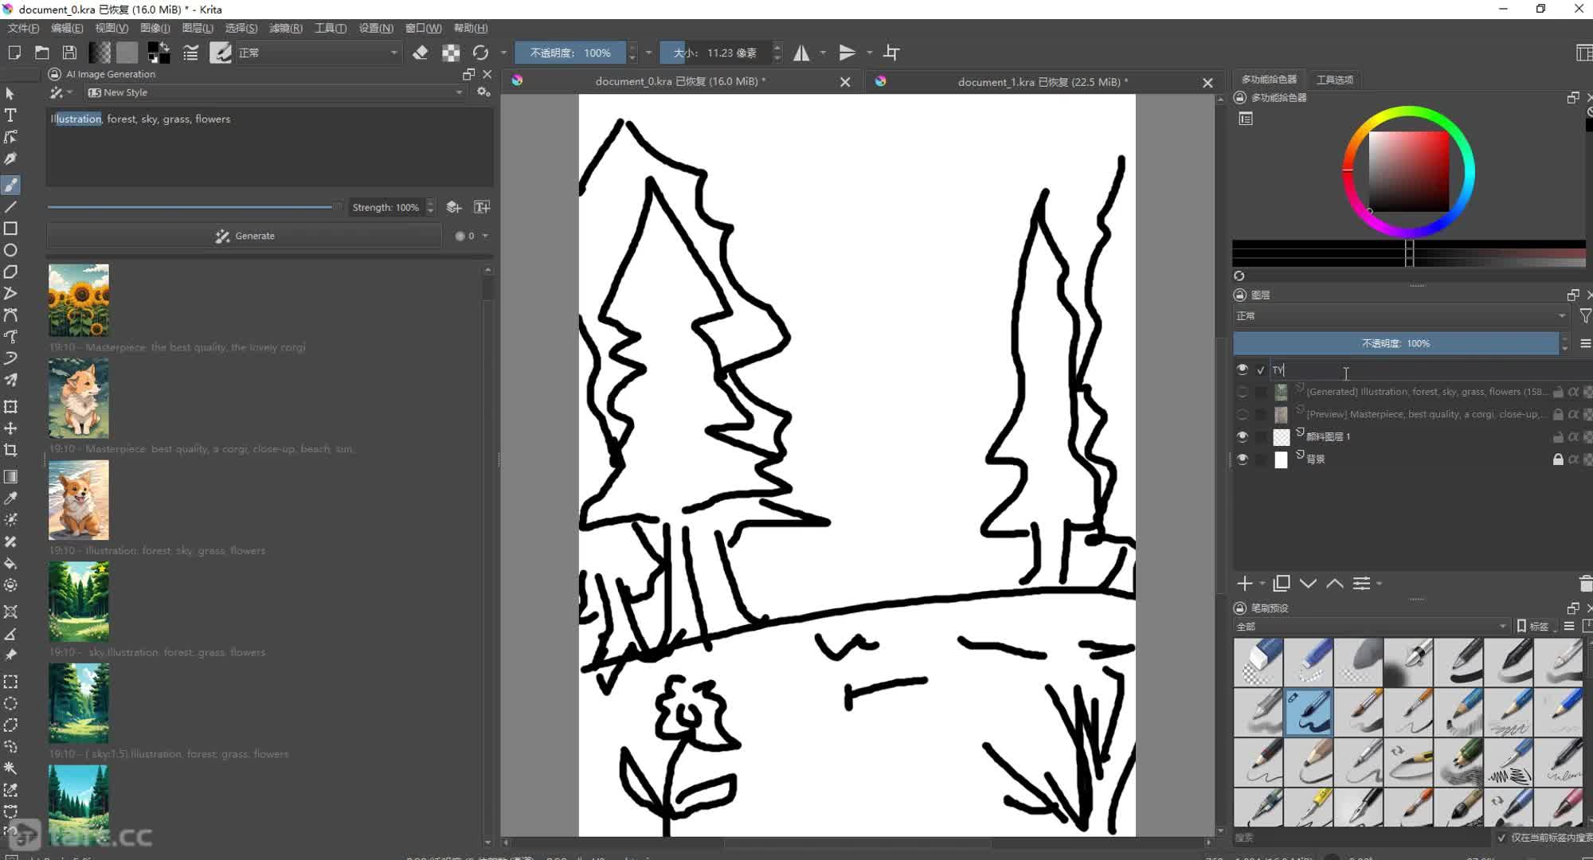Click the delete layer trash icon

(x=1585, y=584)
